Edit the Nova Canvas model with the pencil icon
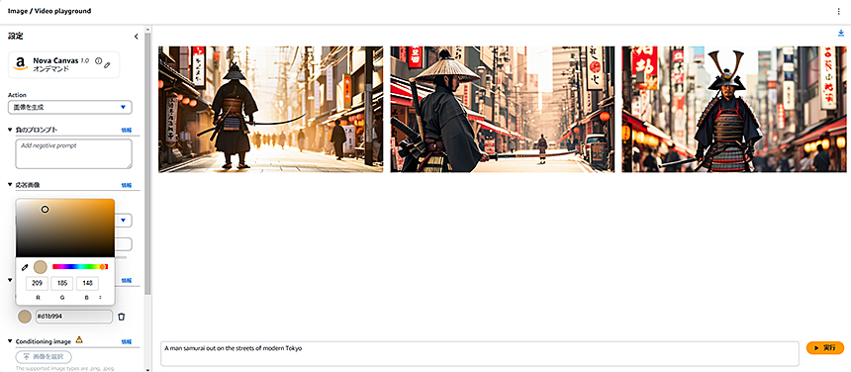The image size is (851, 372). [x=107, y=64]
